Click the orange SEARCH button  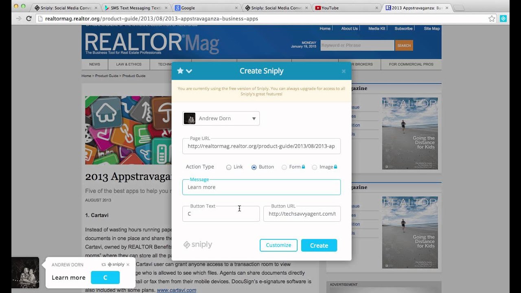pyautogui.click(x=404, y=46)
